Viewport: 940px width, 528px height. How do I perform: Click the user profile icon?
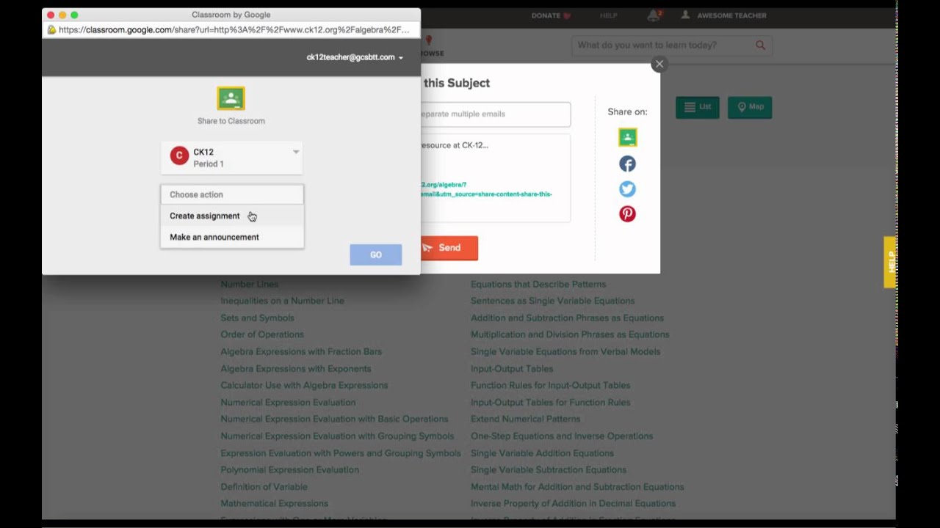685,15
